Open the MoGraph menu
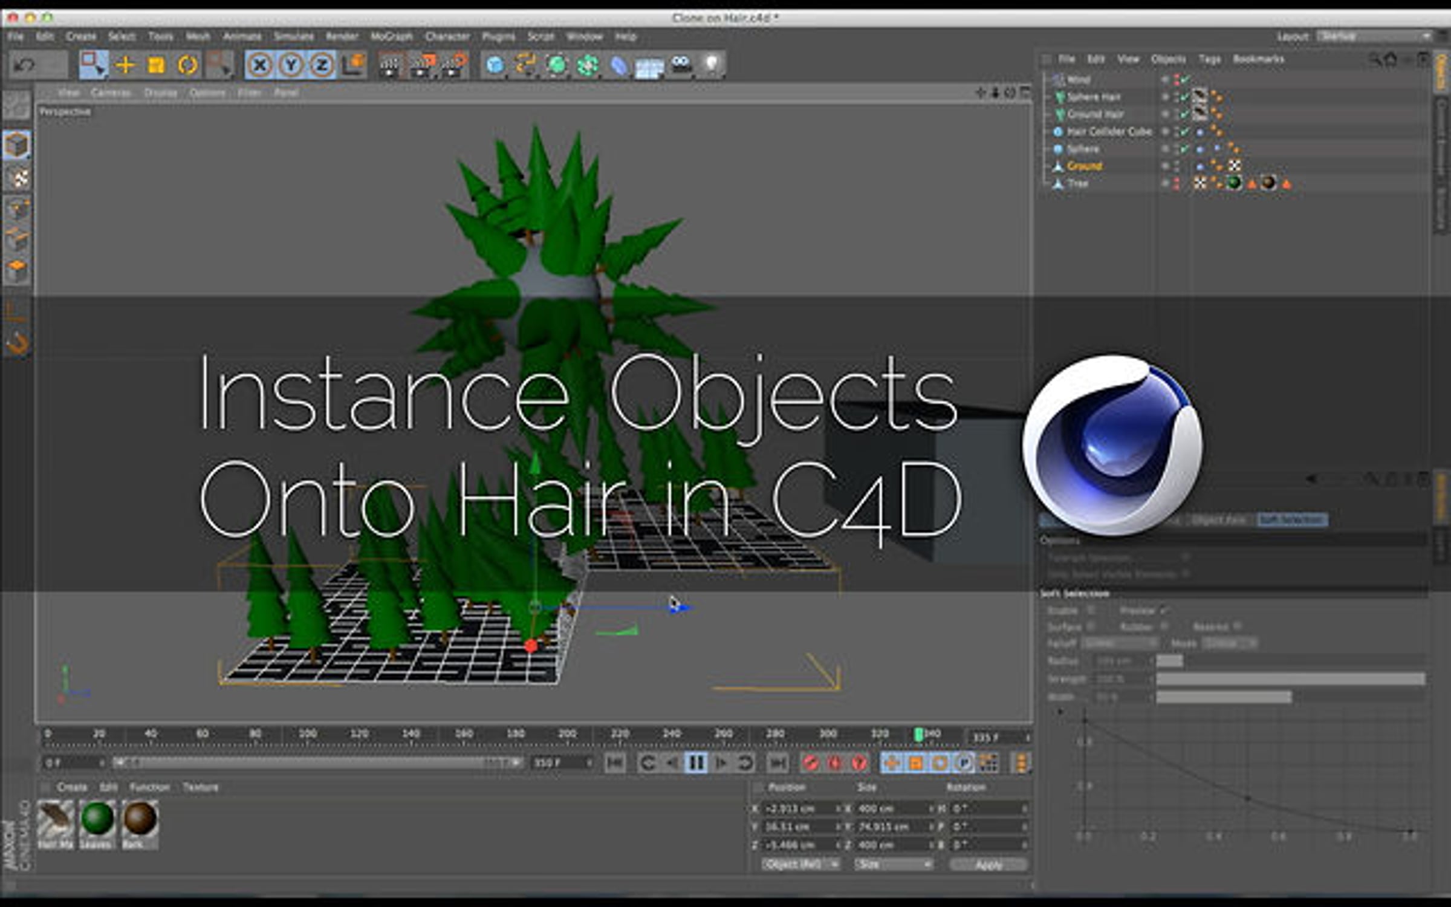The width and height of the screenshot is (1451, 907). coord(391,36)
